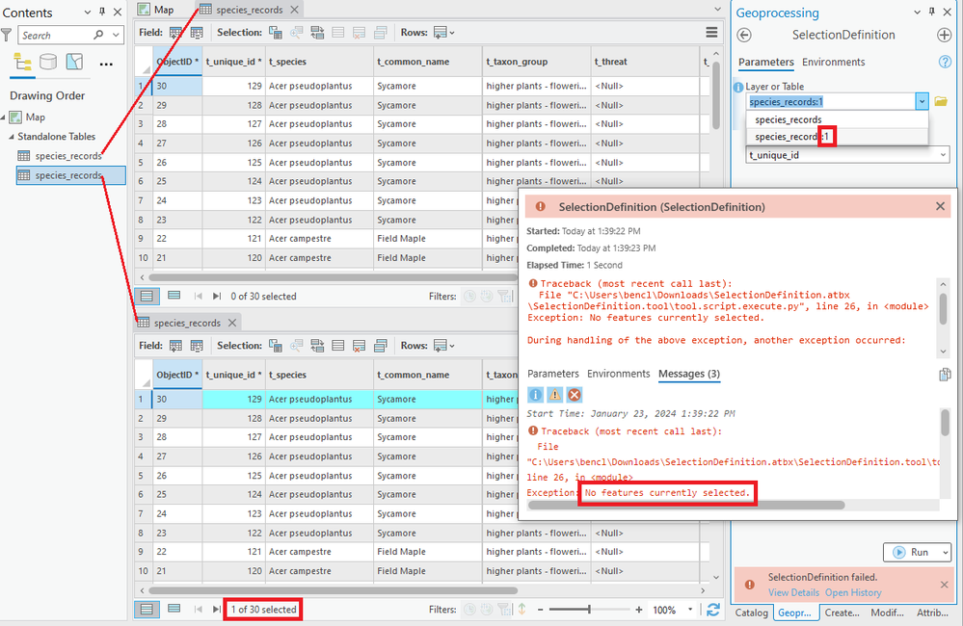Copy messages with clipboard icon
This screenshot has width=963, height=626.
coord(945,375)
